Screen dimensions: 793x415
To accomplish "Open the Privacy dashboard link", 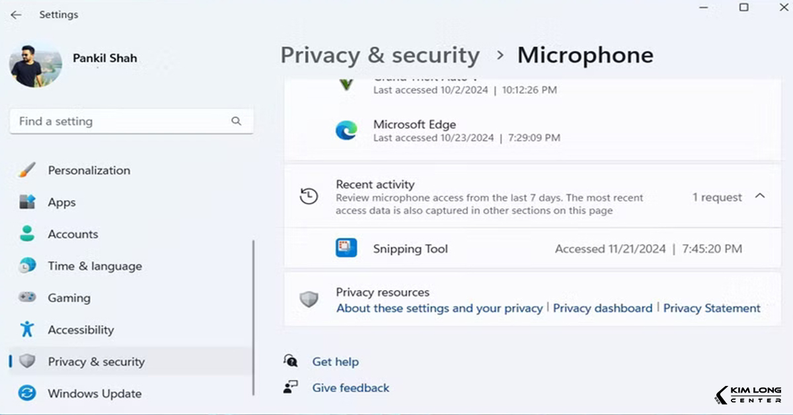I will (602, 309).
